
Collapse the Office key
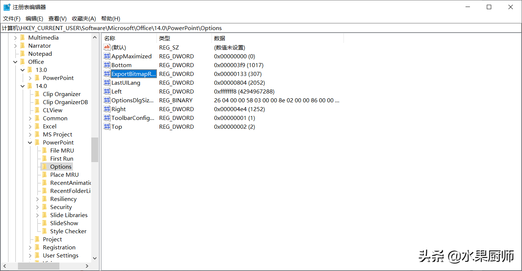click(15, 62)
